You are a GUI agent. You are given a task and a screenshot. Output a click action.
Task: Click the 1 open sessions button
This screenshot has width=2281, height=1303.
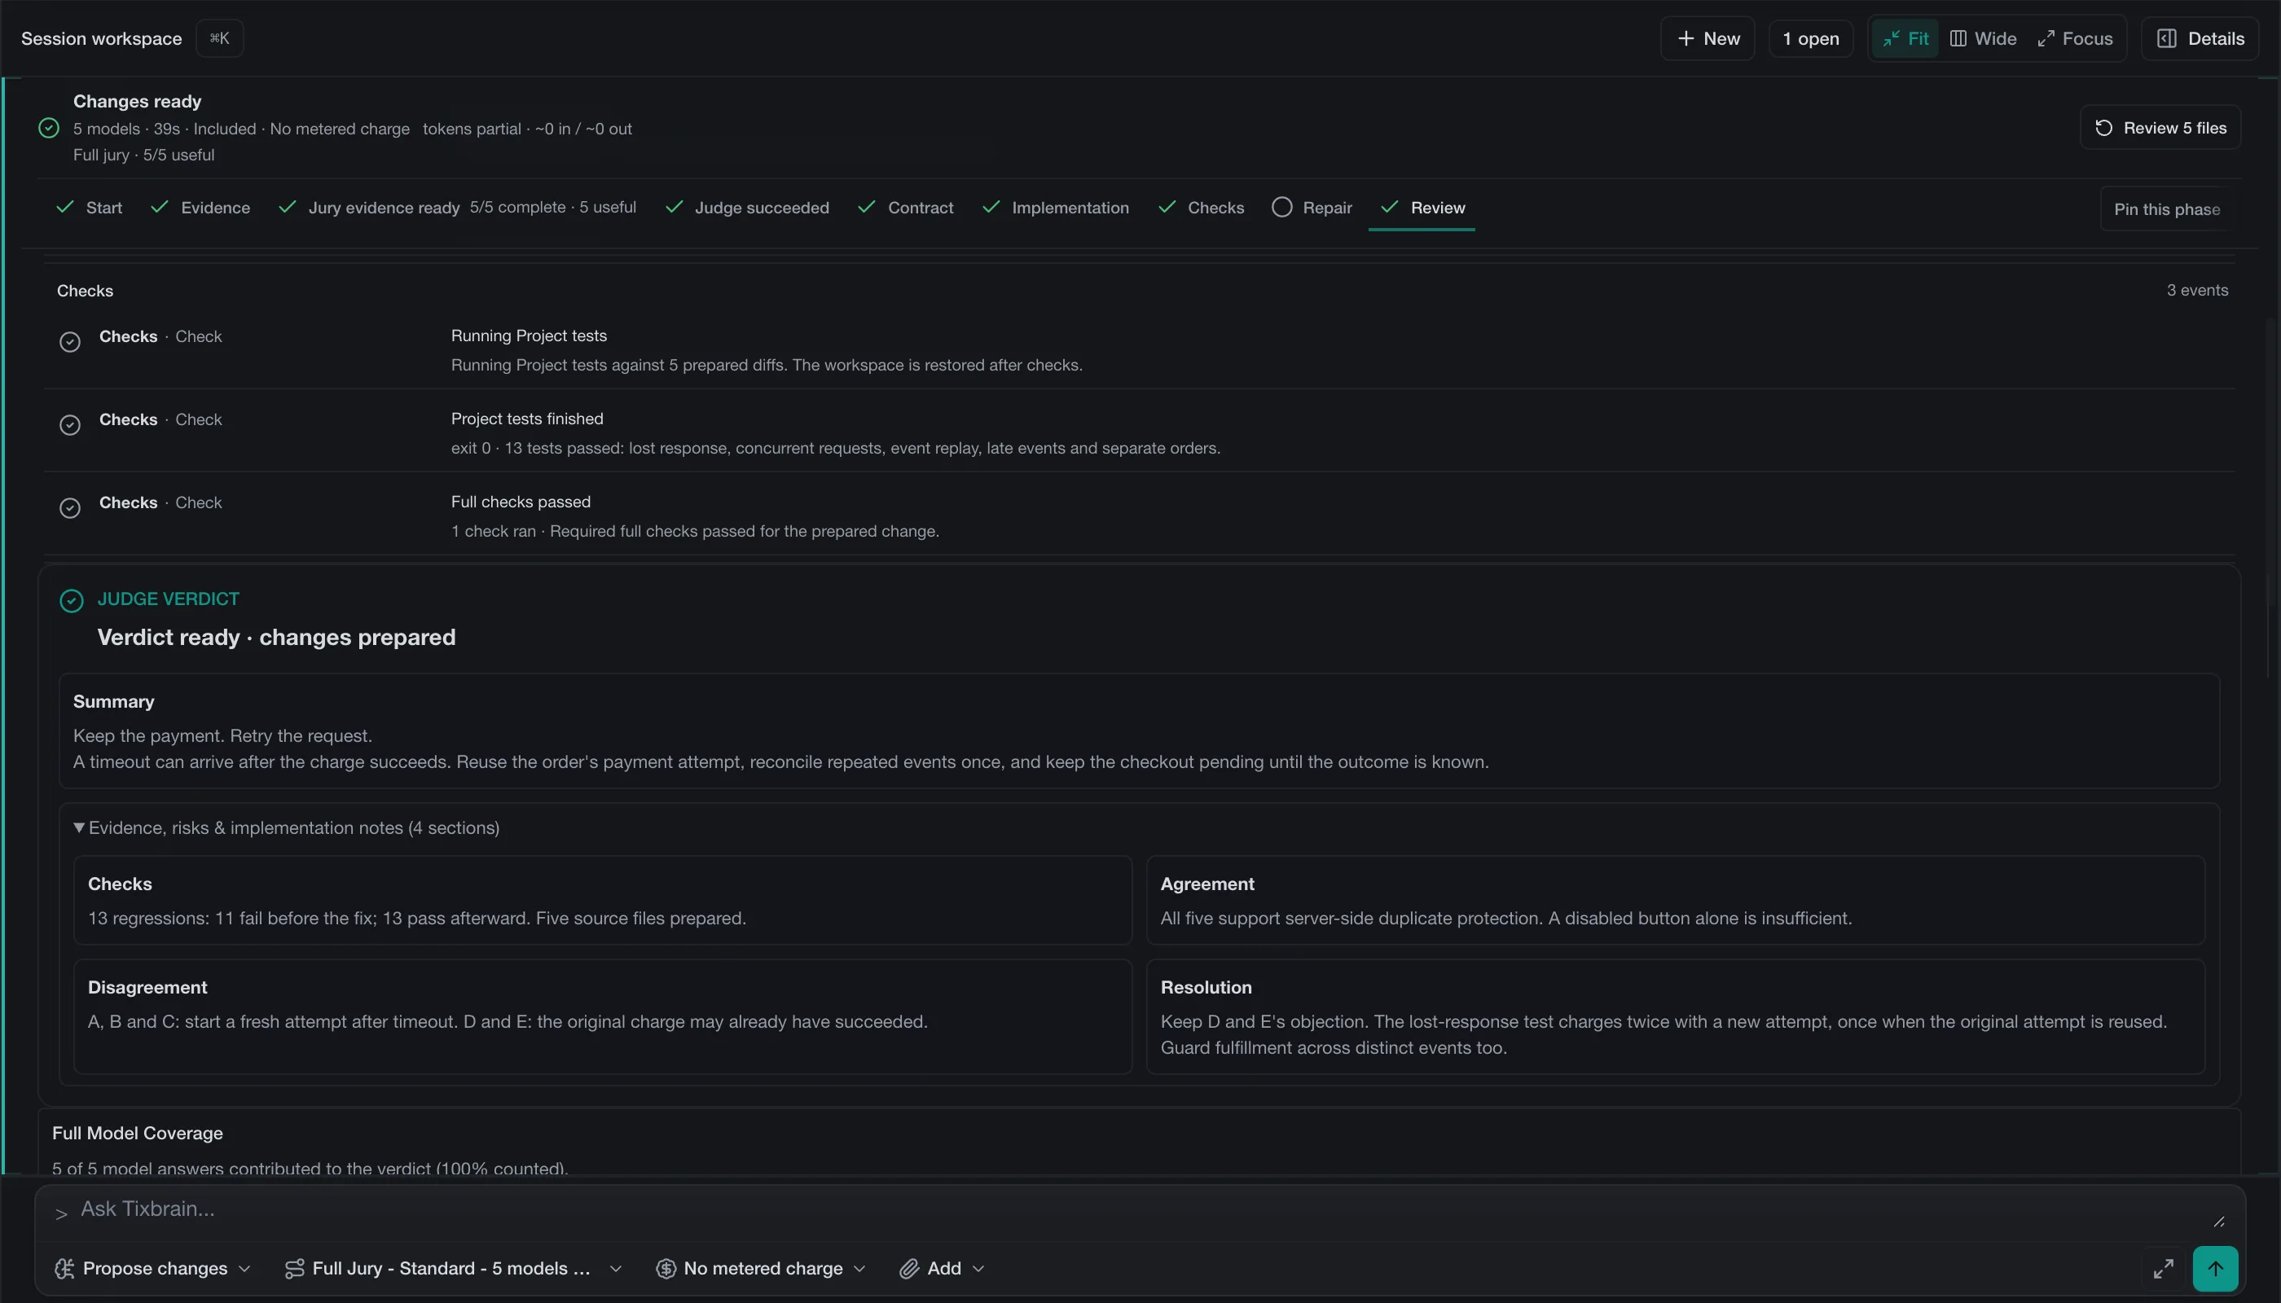[1810, 38]
